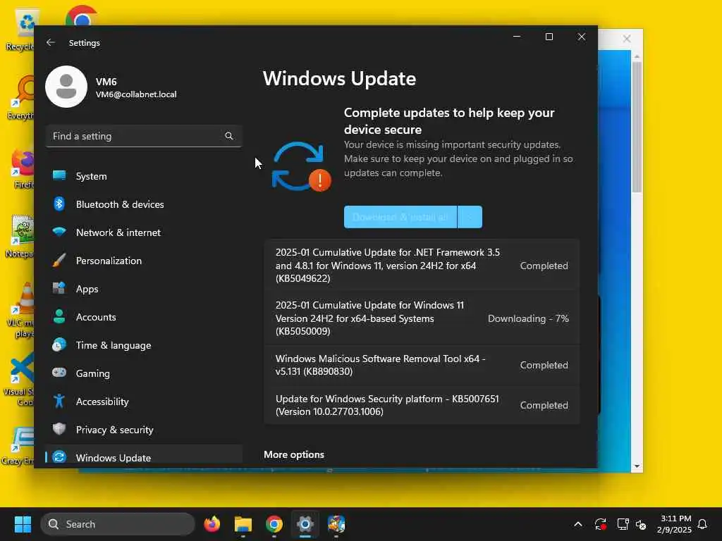Expand the Download & install all dropdown arrow
Screen dimensions: 722x541
[470, 217]
